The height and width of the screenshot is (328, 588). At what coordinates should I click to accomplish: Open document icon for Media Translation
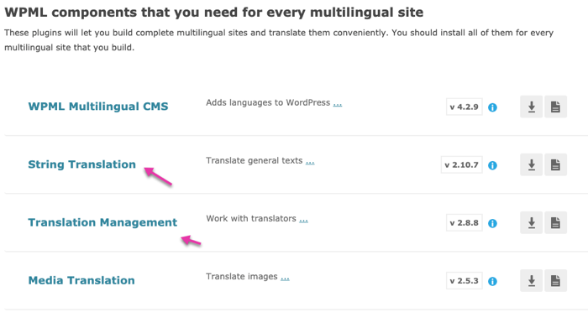pyautogui.click(x=555, y=281)
